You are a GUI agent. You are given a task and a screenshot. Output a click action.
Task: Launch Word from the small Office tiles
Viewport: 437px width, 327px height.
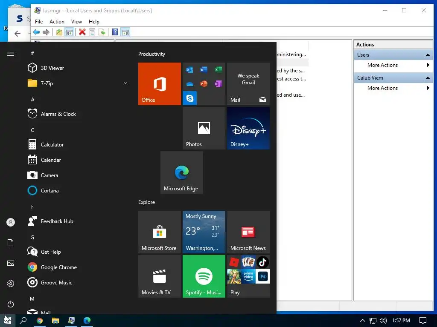point(204,69)
